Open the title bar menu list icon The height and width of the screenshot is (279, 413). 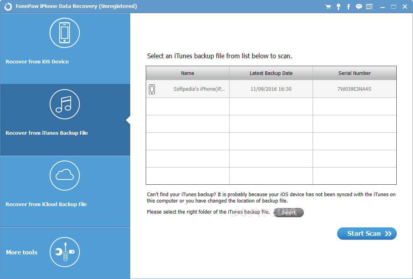coord(369,7)
